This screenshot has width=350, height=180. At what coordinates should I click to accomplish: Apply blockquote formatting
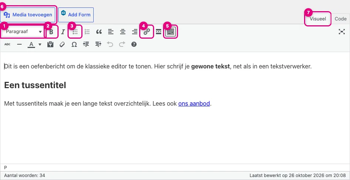(x=99, y=32)
